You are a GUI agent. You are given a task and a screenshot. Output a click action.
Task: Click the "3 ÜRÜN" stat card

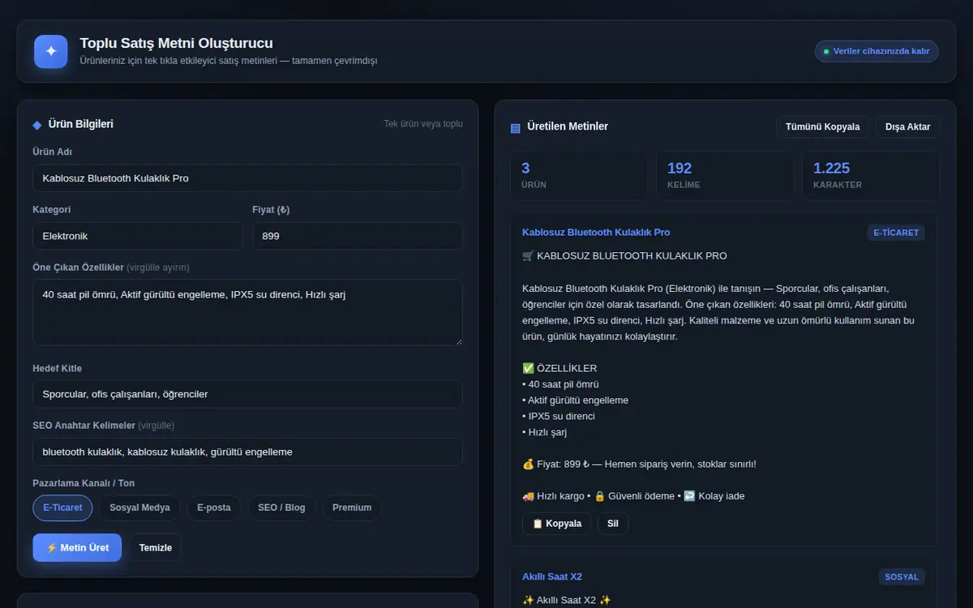tap(579, 175)
